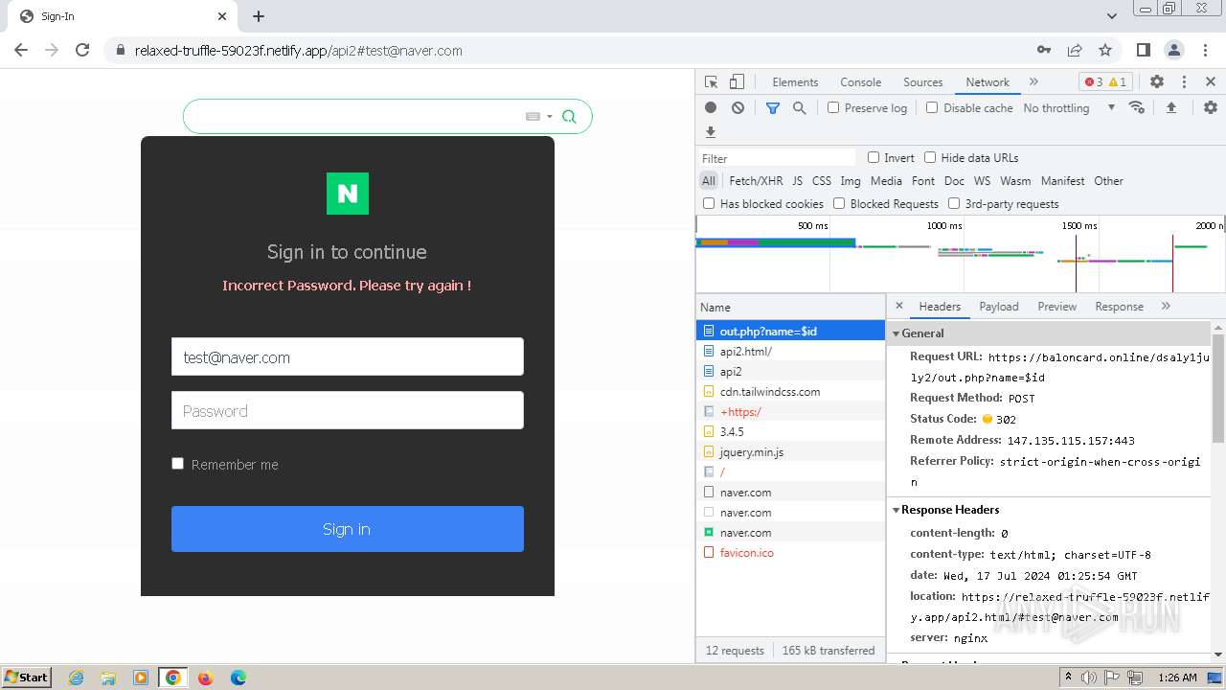Open the No throttling dropdown
Image resolution: width=1226 pixels, height=690 pixels.
1069,108
